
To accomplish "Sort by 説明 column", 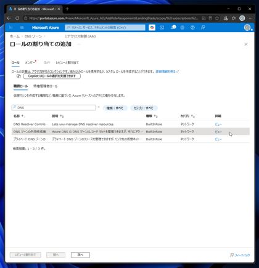I will [58, 116].
